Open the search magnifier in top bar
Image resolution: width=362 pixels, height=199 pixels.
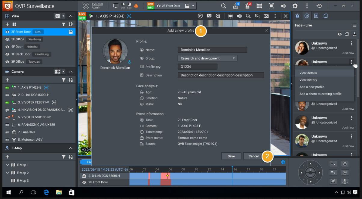tap(223, 6)
